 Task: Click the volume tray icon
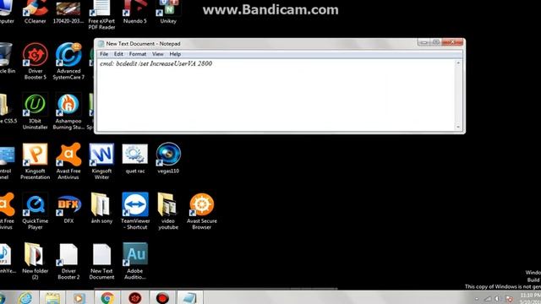(x=497, y=299)
